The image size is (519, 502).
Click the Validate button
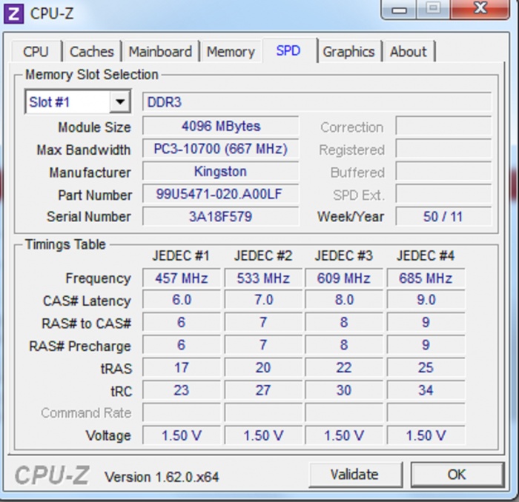click(x=354, y=475)
